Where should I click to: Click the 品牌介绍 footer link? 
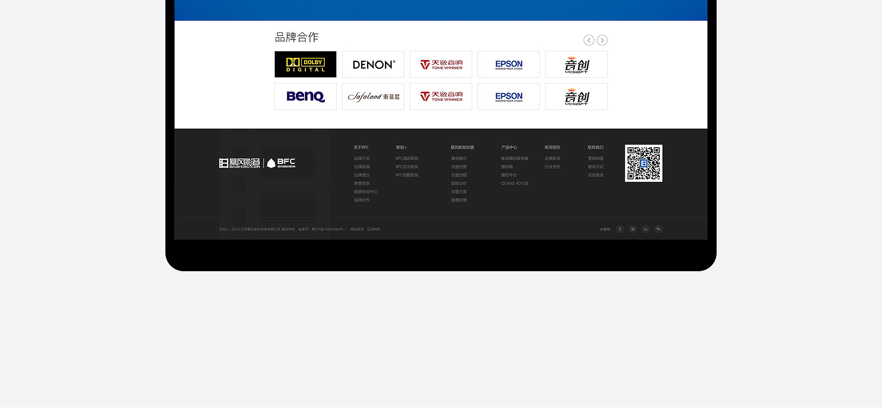tap(362, 158)
